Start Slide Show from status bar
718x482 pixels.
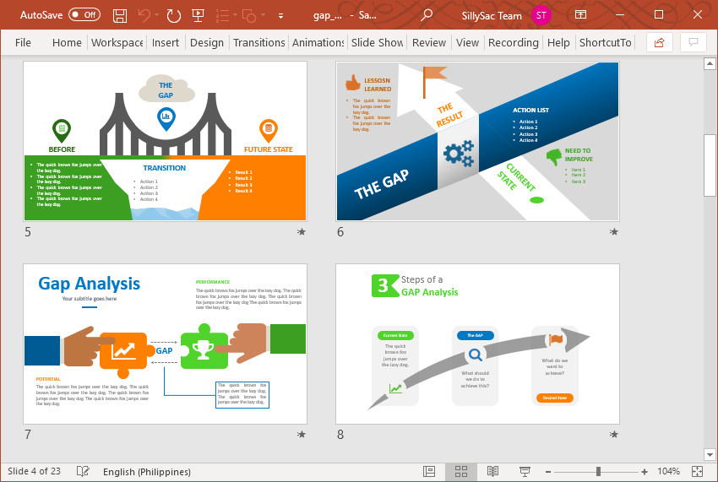click(x=525, y=471)
